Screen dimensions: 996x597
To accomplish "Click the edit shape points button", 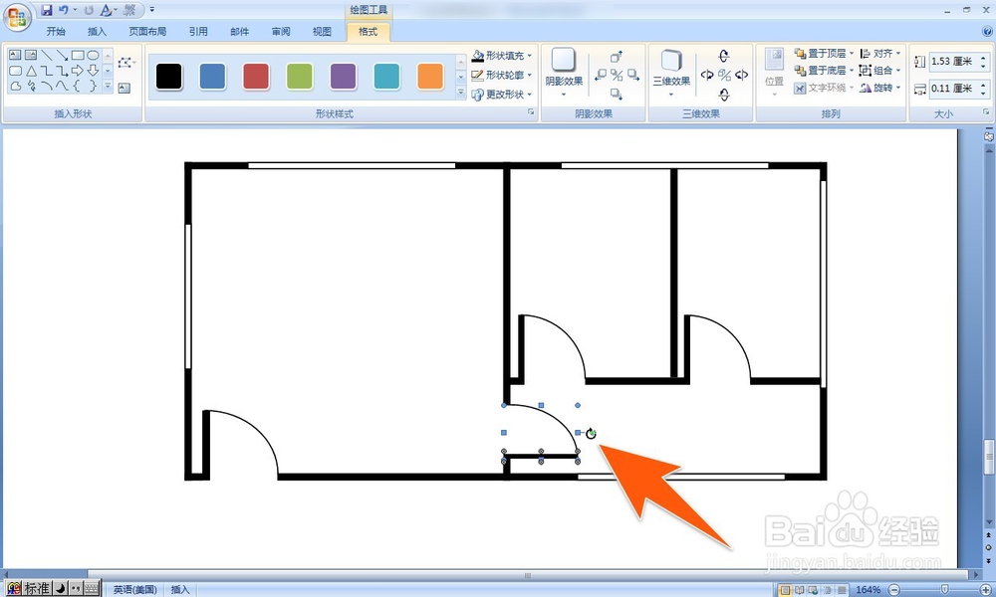I will (x=126, y=62).
